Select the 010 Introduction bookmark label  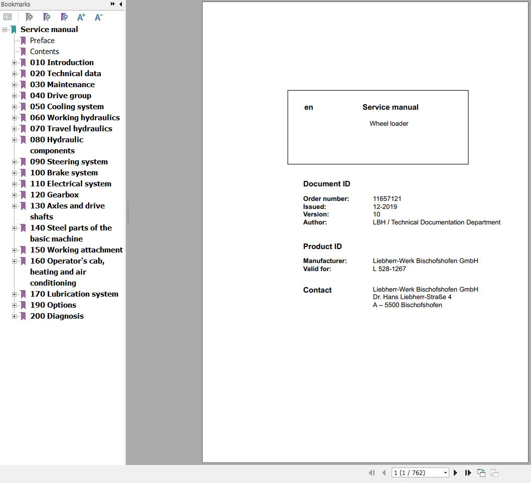click(62, 63)
